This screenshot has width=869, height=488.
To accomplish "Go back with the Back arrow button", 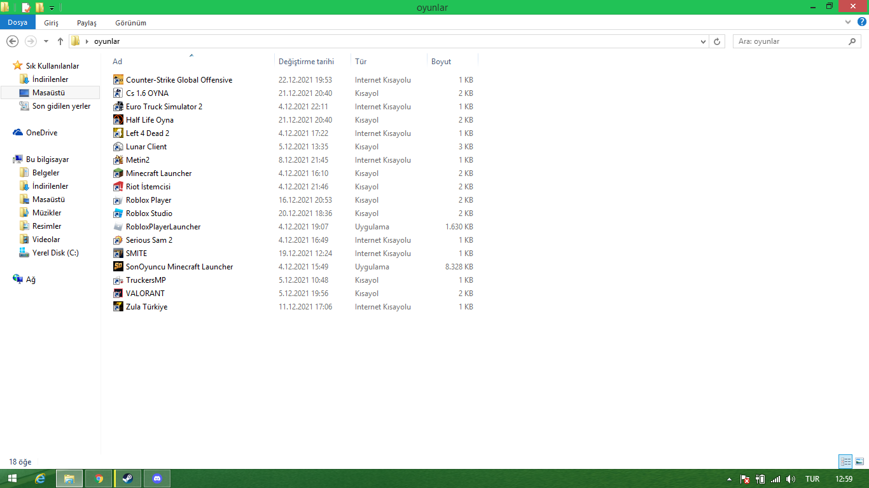I will pos(12,41).
